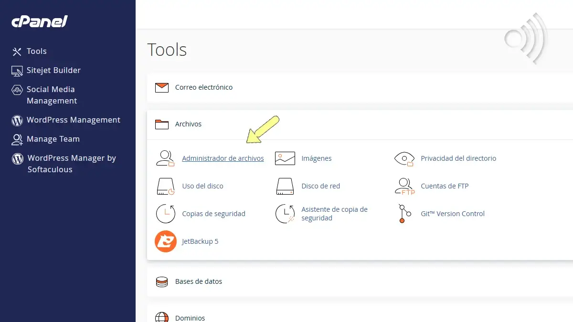Launch JetBackup 5 via its orange icon
573x322 pixels.
pos(165,241)
